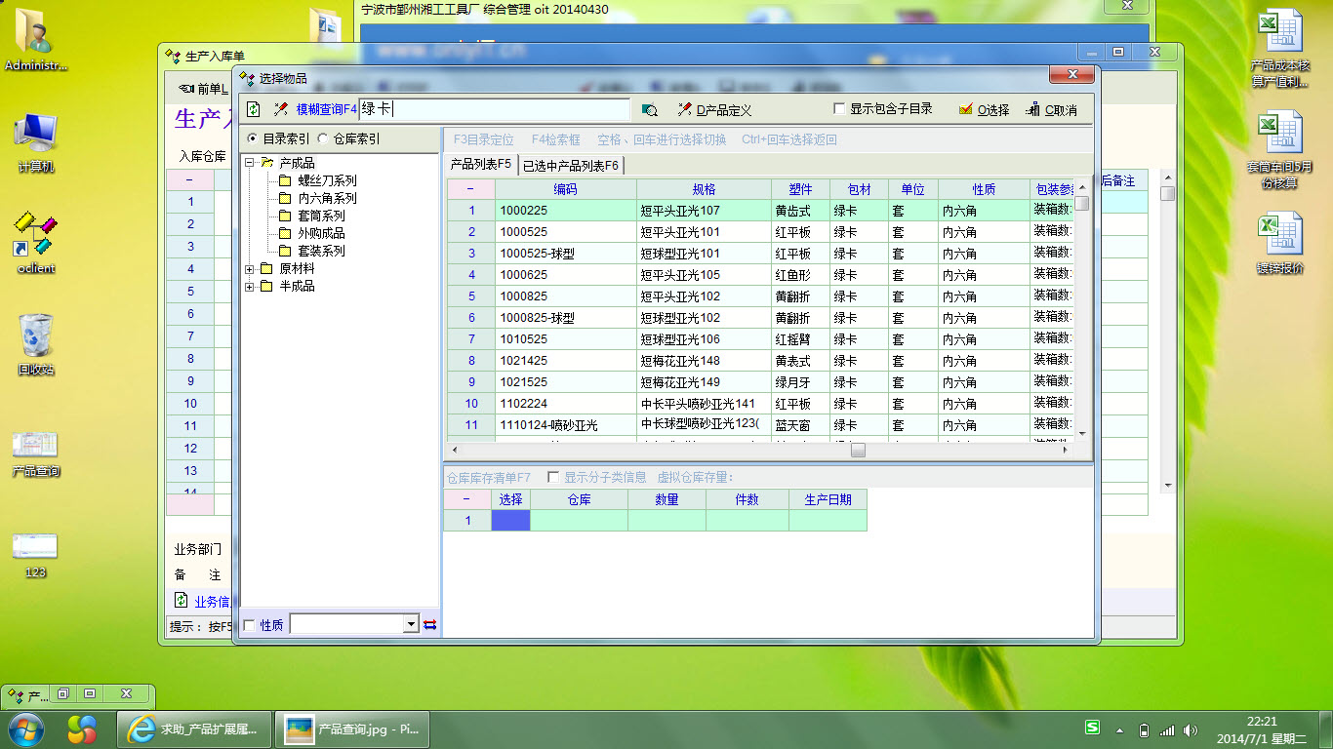Tick the 性质 checkbox at the bottom left
Screen dimensions: 1333x749
249,625
